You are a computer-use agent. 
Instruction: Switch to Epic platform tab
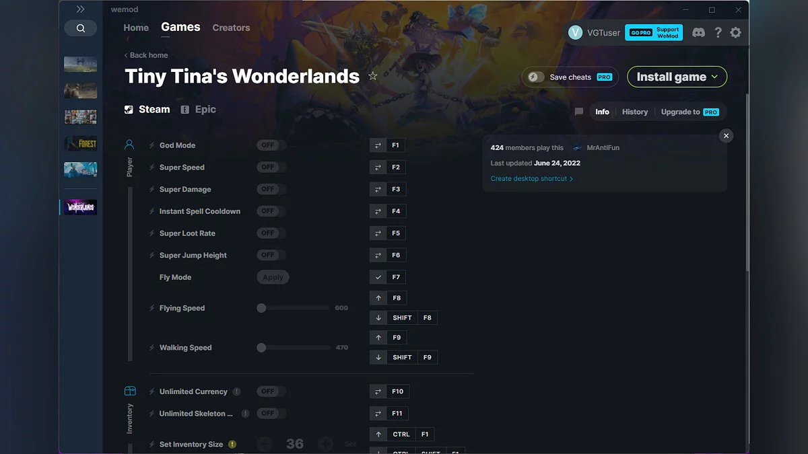(x=199, y=109)
